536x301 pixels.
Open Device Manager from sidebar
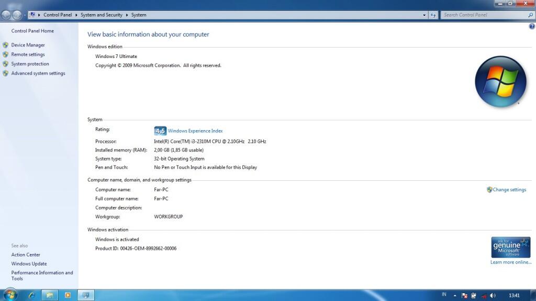28,45
